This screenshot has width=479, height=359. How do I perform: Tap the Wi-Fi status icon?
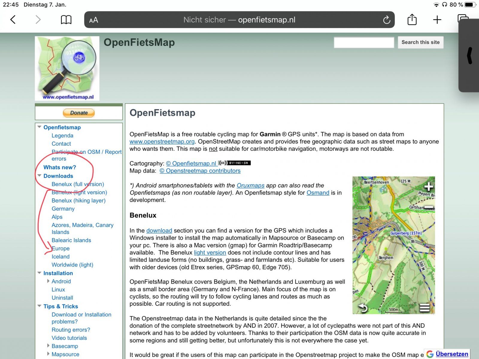(436, 5)
